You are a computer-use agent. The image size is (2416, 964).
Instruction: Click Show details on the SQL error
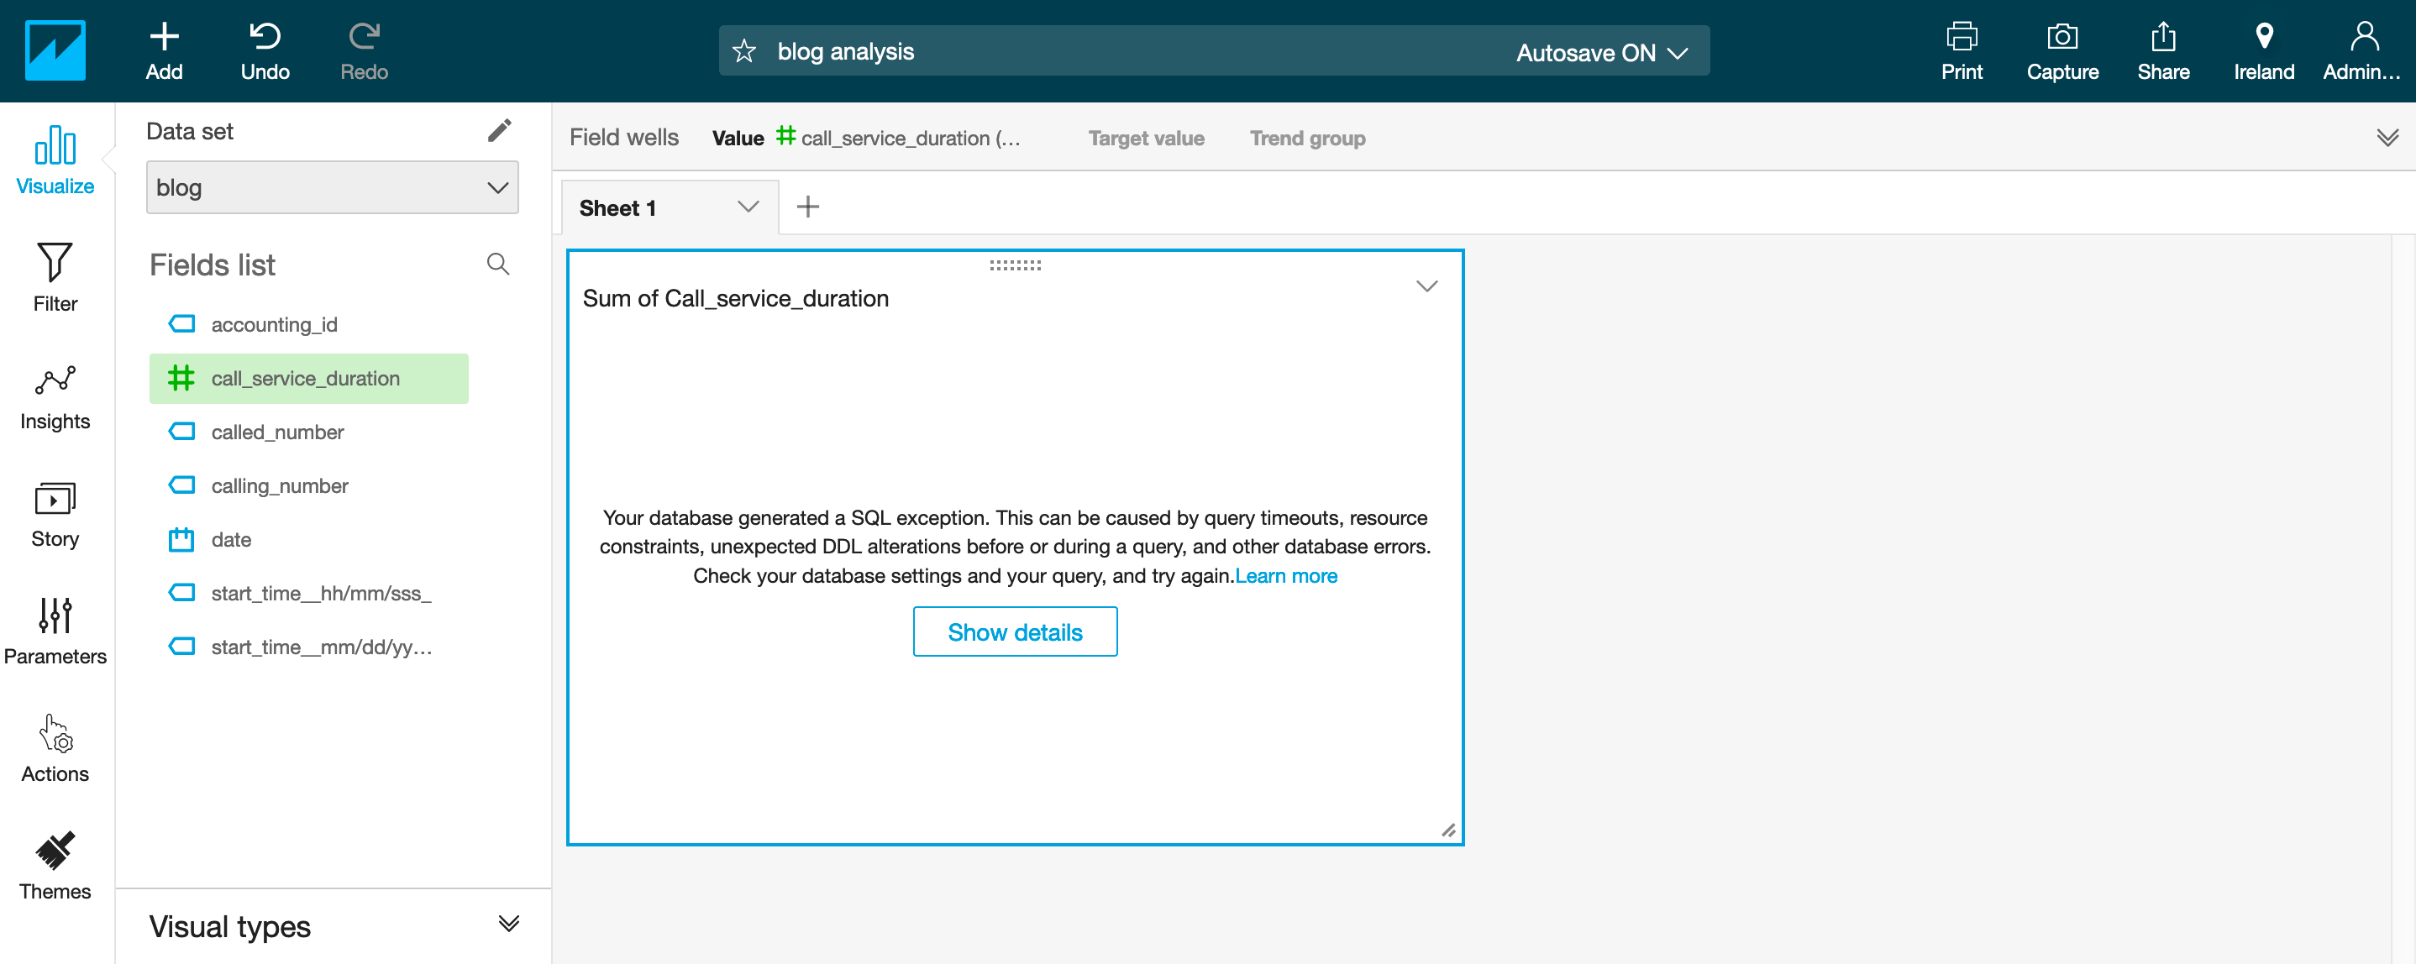[1015, 631]
